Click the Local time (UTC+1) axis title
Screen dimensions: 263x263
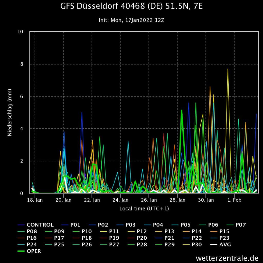point(144,209)
